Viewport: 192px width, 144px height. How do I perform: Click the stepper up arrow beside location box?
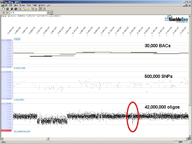coord(51,12)
